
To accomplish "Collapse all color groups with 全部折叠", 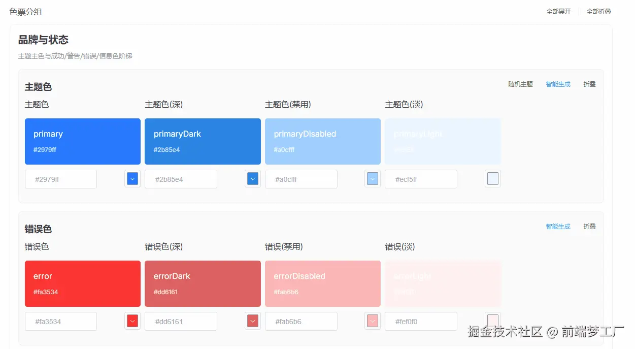I will pyautogui.click(x=598, y=11).
